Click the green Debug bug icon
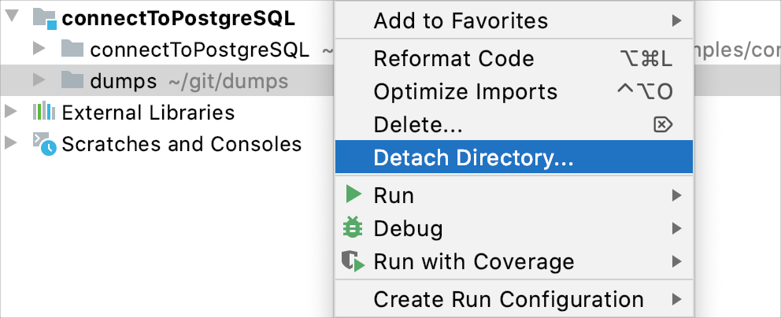 [354, 228]
